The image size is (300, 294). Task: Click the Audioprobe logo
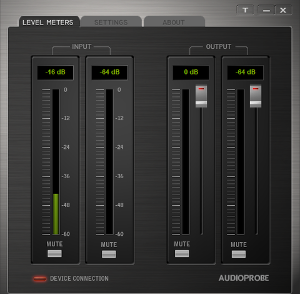[244, 278]
